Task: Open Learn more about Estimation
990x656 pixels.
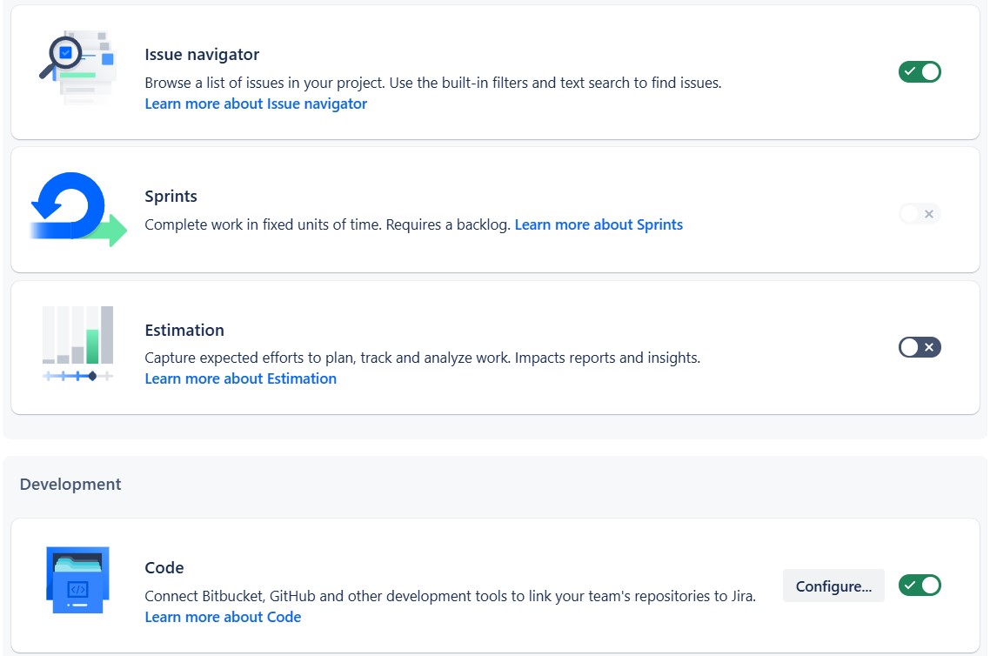Action: coord(240,378)
